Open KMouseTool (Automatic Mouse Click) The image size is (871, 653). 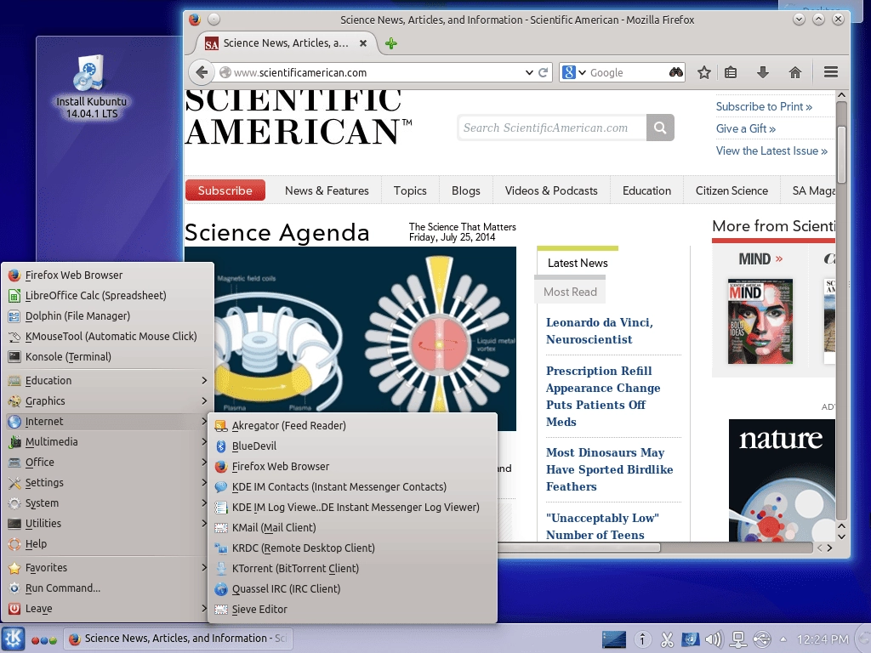coord(108,337)
